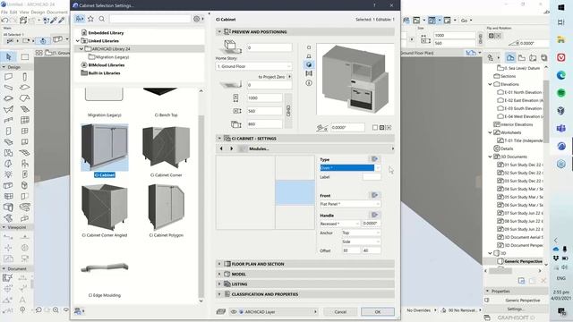Toggle the dimension chain link icon

pyautogui.click(x=288, y=111)
